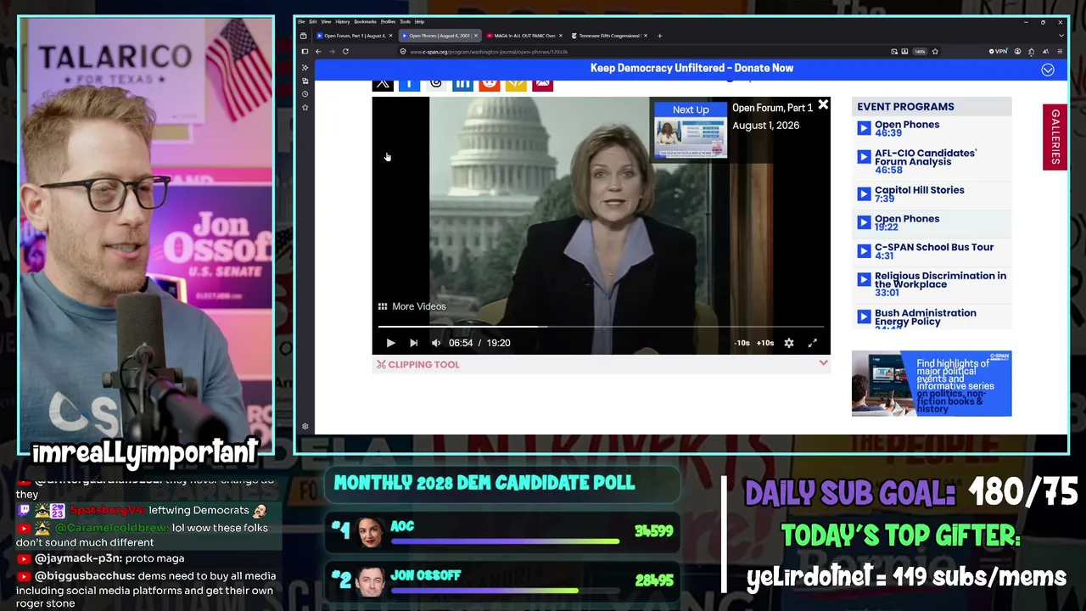Screen dimensions: 1086x611
Task: Open the sidebar settings gear icon
Action: [x=305, y=426]
